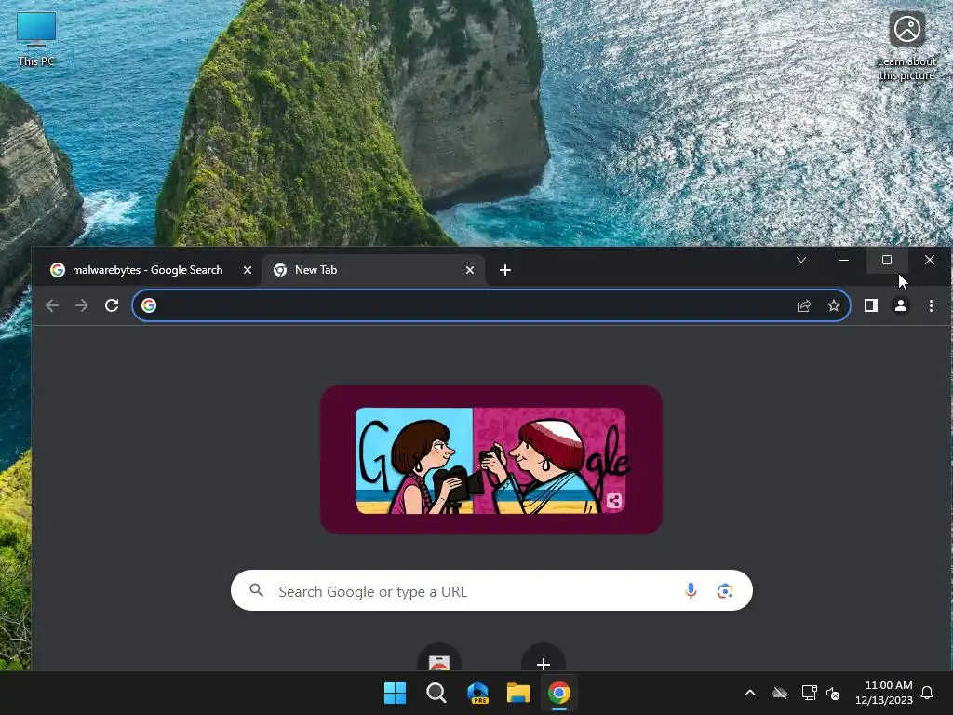This screenshot has height=715, width=953.
Task: Show hidden system tray icons
Action: tap(750, 693)
